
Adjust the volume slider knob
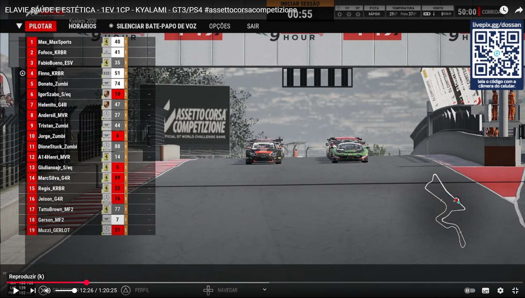pos(74,290)
